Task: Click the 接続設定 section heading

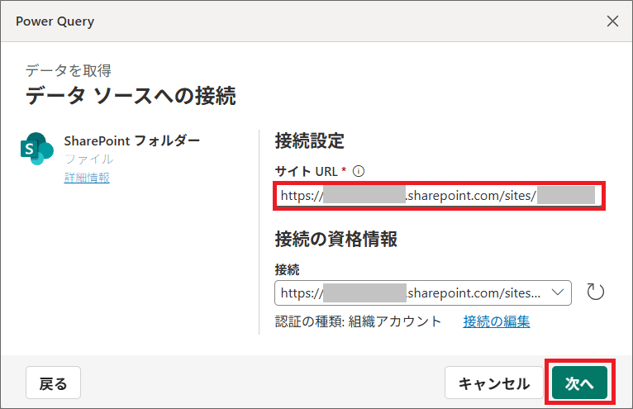Action: point(309,140)
